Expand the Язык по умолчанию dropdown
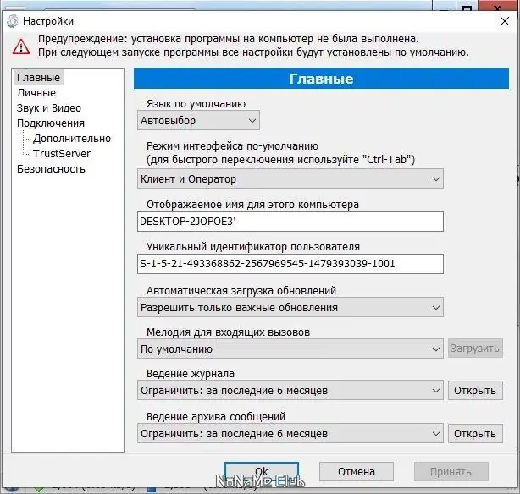The height and width of the screenshot is (494, 520). click(x=198, y=121)
